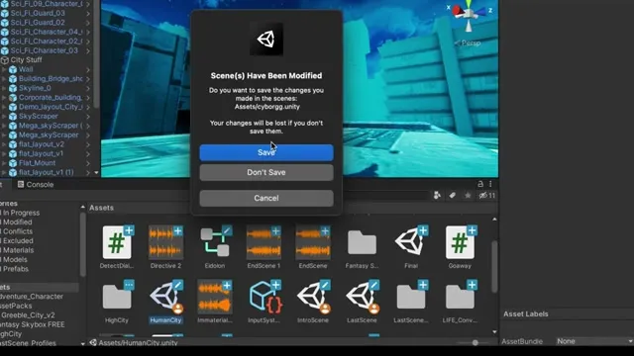Open the HighCity folder asset
This screenshot has height=356, width=634.
click(117, 297)
